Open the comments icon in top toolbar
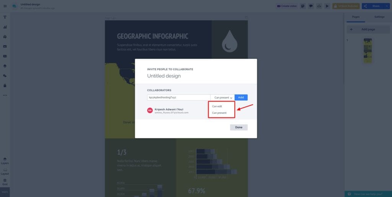The height and width of the screenshot is (197, 392). coord(311,6)
